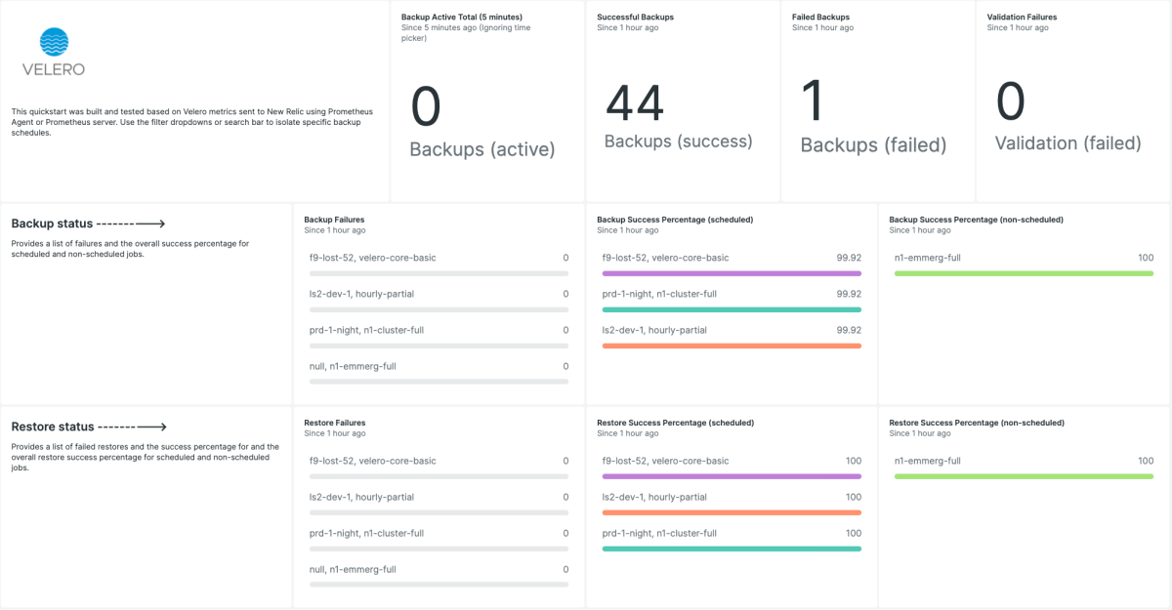Select teal prd-1-night bar in scheduled Backup Success
The image size is (1172, 610).
pyautogui.click(x=732, y=309)
